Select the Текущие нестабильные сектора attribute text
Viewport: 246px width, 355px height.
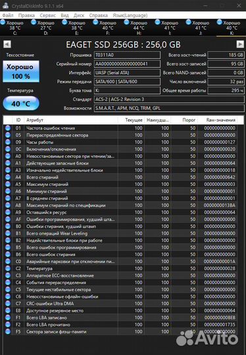click(59, 289)
